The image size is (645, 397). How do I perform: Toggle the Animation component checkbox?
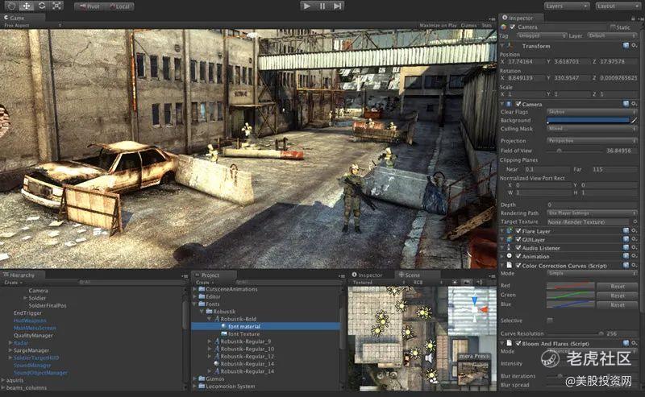point(518,256)
